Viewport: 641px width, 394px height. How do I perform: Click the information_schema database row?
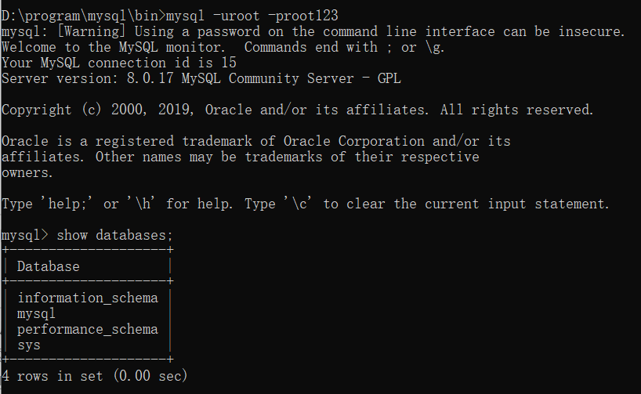(x=87, y=298)
